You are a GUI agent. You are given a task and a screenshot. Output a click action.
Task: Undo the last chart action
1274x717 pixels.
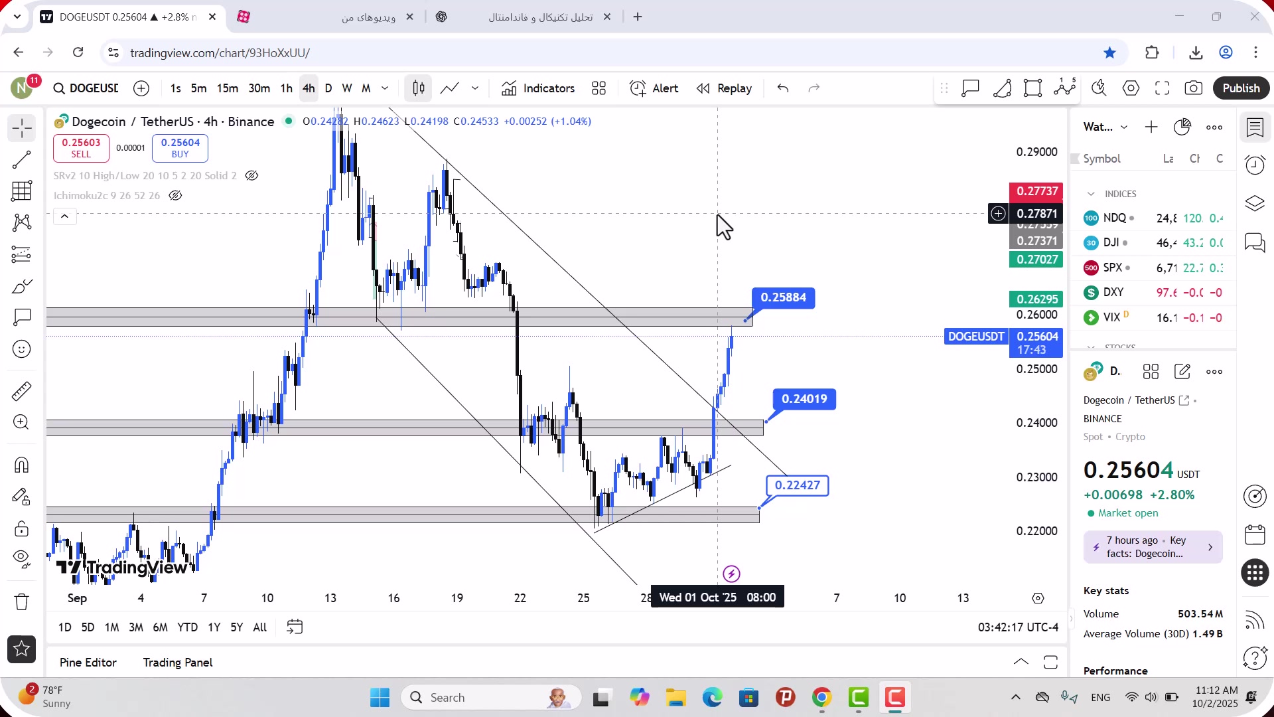[x=783, y=88]
